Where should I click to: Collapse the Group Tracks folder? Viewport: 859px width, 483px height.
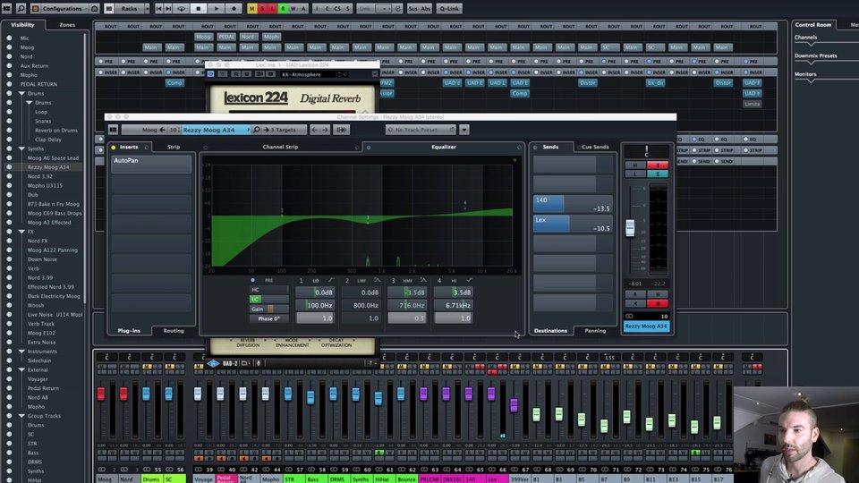[21, 416]
